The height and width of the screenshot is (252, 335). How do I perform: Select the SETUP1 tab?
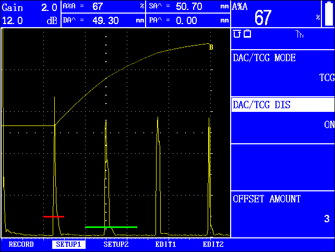tap(68, 245)
